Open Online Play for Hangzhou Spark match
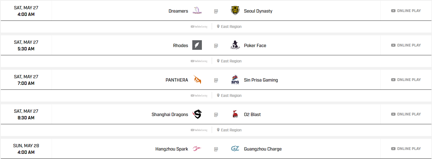This screenshot has height=159, width=432. pos(406,149)
